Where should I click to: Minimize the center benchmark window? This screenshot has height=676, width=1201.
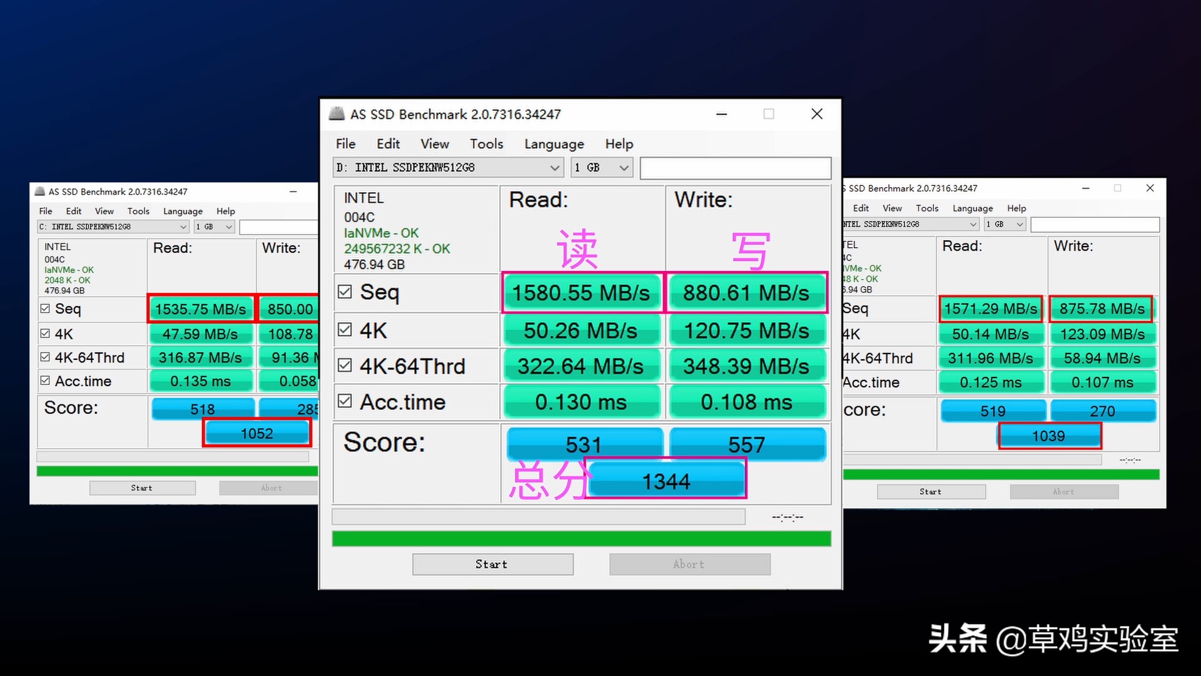(721, 114)
